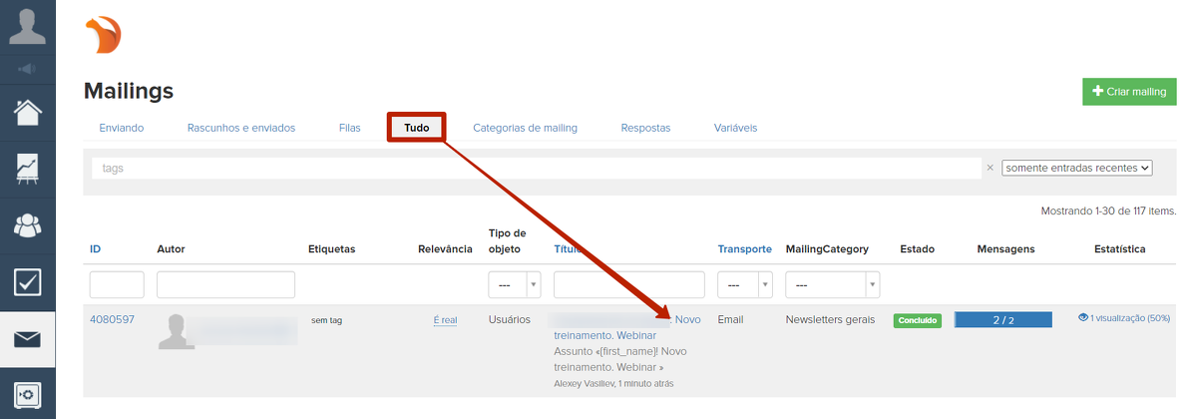Click the tags search input field
The height and width of the screenshot is (419, 1197).
point(536,169)
